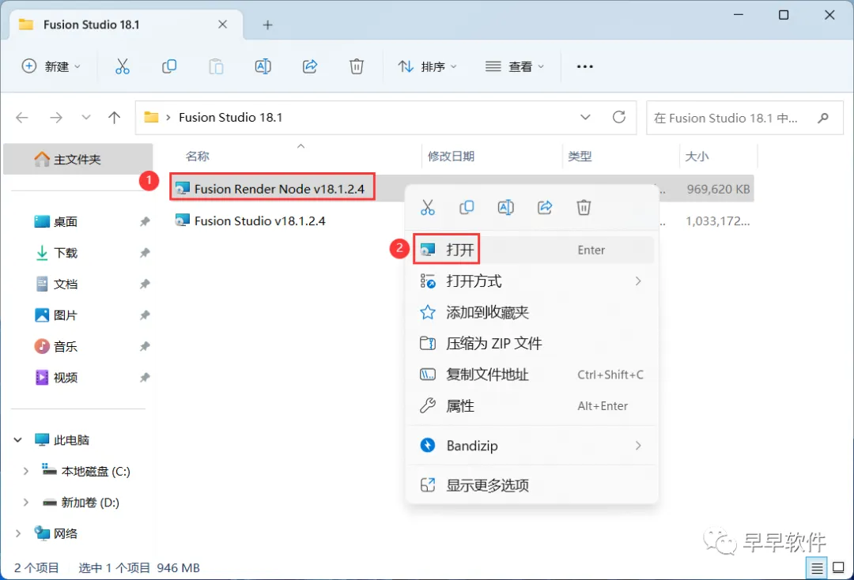Go forward with the right arrow
This screenshot has height=580, width=854.
coord(56,118)
